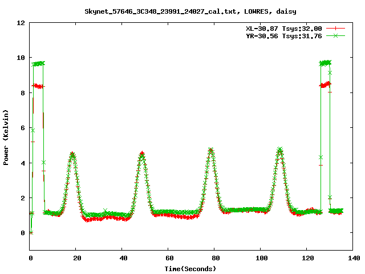
Task: Click the x-axis tick label 20
Action: tap(77, 258)
